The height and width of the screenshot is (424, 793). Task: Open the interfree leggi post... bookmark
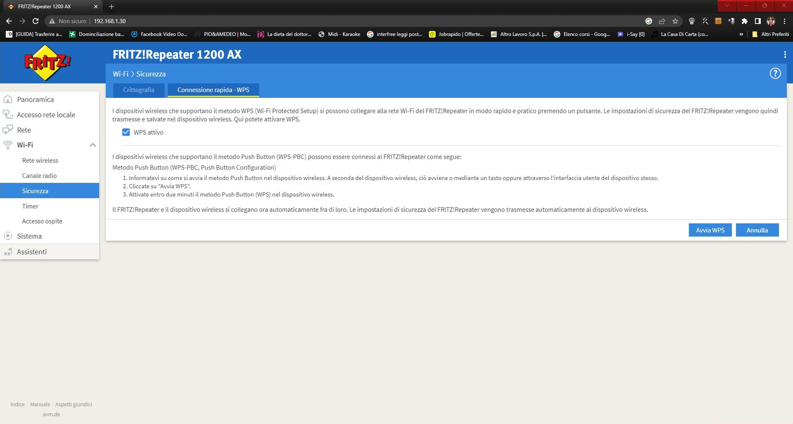[x=394, y=34]
